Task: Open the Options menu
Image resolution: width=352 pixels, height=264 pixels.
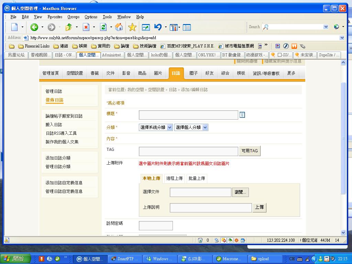Action: [91, 17]
